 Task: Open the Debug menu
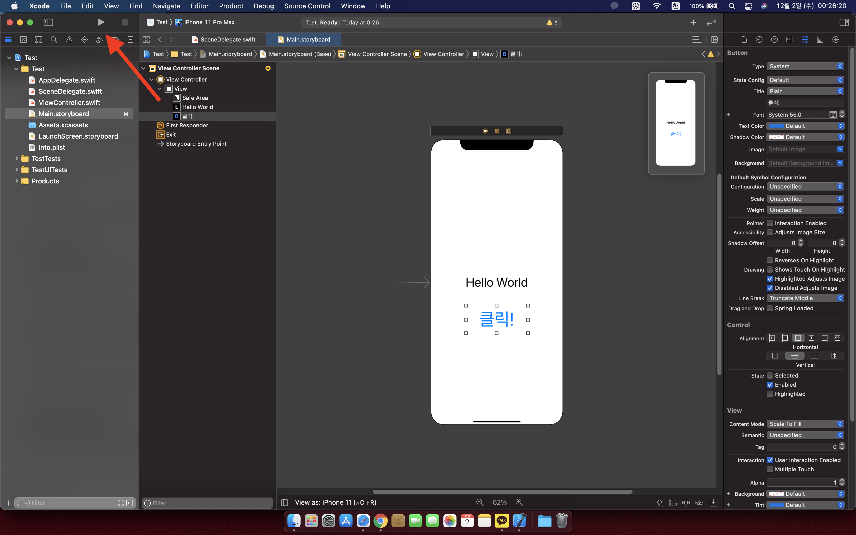pos(263,6)
